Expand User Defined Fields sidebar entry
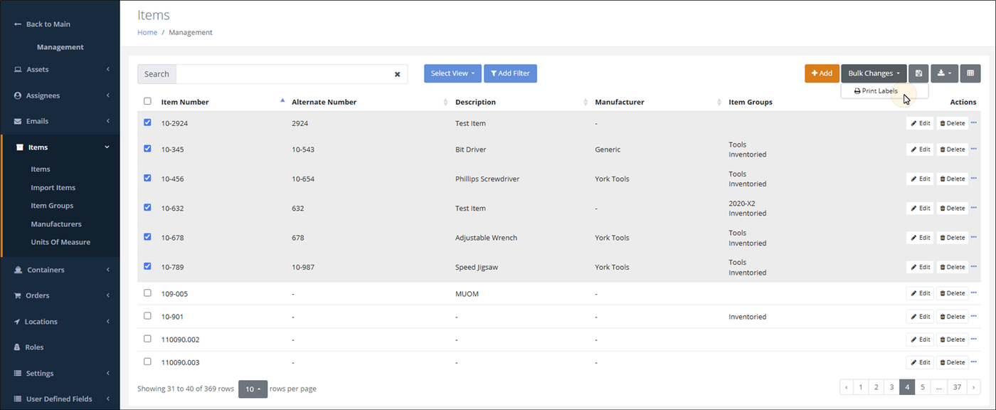The image size is (996, 410). click(60, 399)
